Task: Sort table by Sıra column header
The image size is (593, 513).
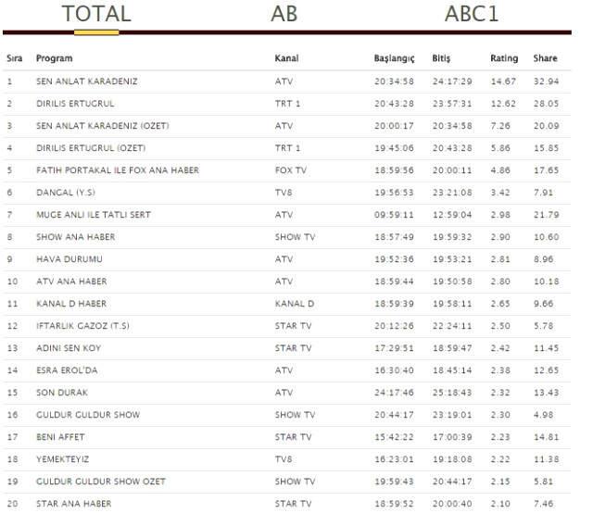Action: pos(14,58)
